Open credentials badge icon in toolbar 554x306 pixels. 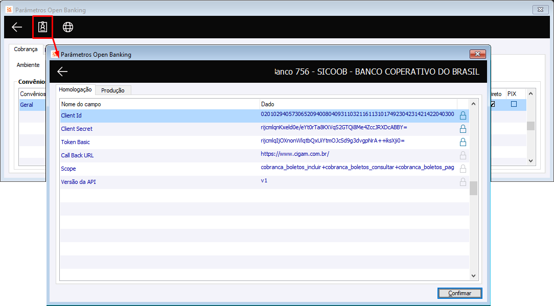[43, 27]
